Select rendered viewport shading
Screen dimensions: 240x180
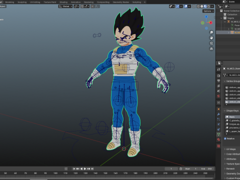(x=208, y=6)
